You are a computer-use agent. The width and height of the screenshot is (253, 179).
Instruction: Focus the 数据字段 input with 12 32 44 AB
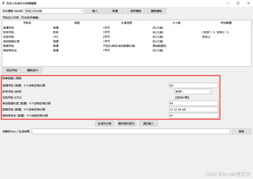(193, 110)
